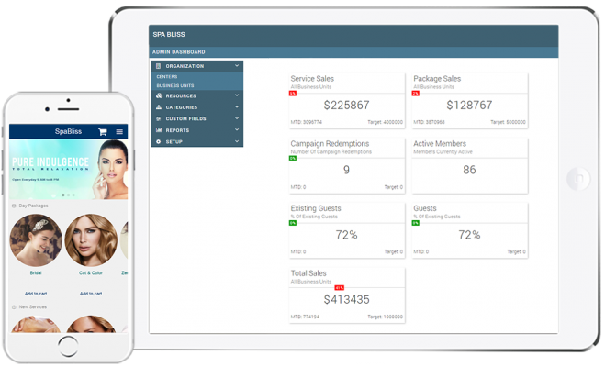
Task: Click the Categories hierarchy icon
Action: [x=159, y=107]
